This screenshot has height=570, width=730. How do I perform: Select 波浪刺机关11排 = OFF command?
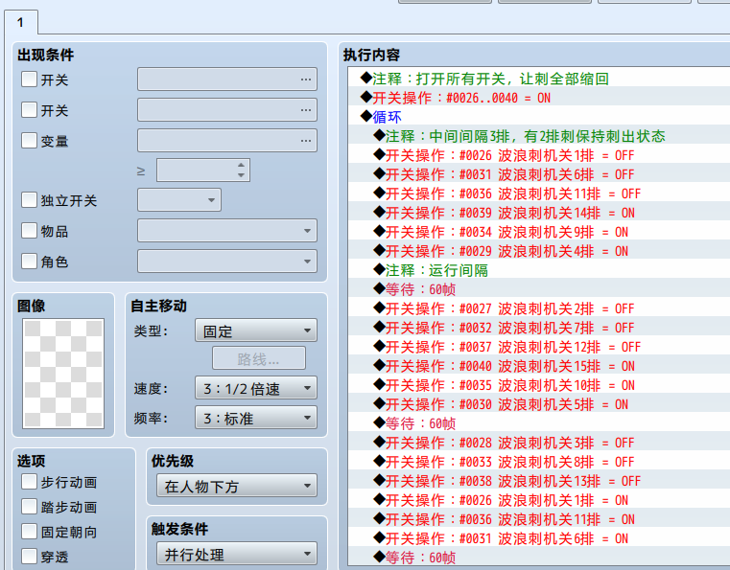click(x=539, y=194)
